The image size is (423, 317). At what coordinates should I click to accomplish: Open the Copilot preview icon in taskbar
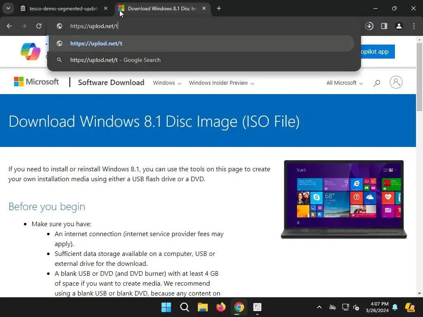click(x=410, y=307)
